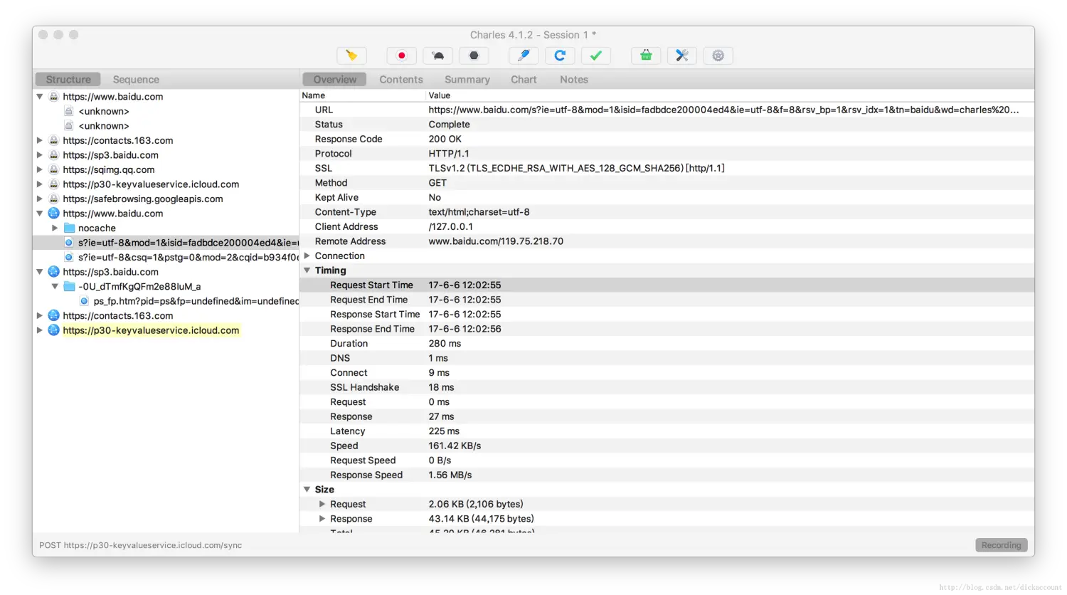The width and height of the screenshot is (1067, 595).
Task: Expand the Connection row
Action: [307, 256]
